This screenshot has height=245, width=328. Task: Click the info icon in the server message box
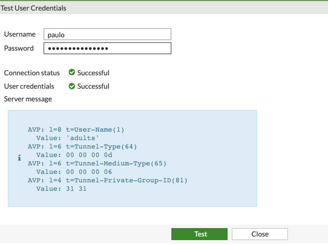point(19,157)
